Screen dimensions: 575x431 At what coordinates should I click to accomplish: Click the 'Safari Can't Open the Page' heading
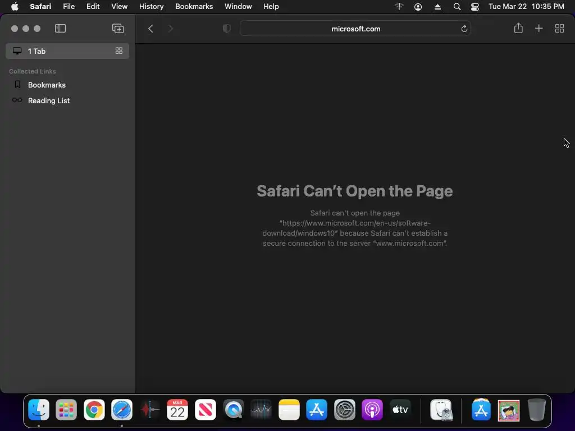click(355, 191)
